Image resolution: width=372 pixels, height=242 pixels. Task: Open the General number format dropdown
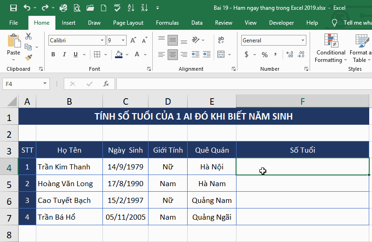(303, 40)
